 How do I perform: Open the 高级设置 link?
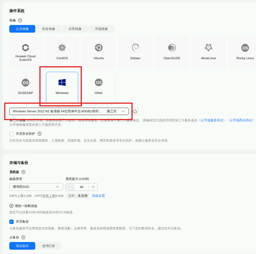pyautogui.click(x=98, y=196)
